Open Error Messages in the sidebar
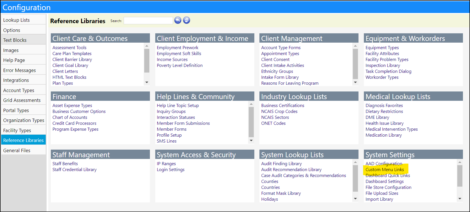 pos(23,70)
